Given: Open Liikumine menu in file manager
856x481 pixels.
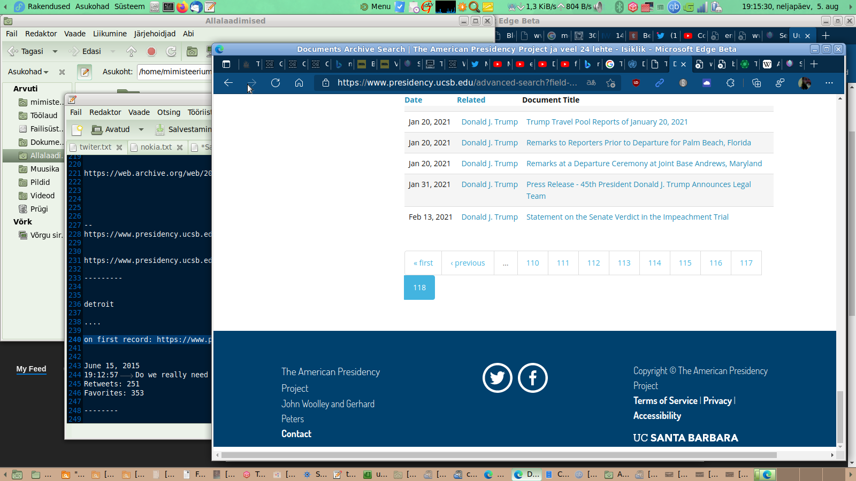Looking at the screenshot, I should pyautogui.click(x=110, y=34).
